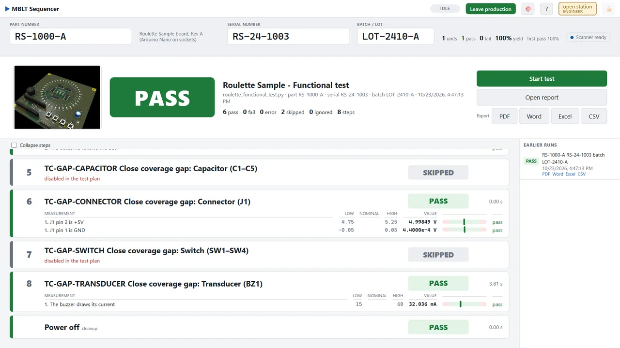This screenshot has width=620, height=348.
Task: Export the report as PDF
Action: [505, 116]
